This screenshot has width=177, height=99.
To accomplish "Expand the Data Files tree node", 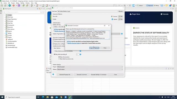I will pos(5,23).
